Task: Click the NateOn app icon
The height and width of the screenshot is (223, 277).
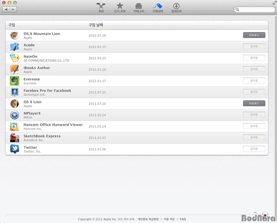Action: (x=15, y=58)
